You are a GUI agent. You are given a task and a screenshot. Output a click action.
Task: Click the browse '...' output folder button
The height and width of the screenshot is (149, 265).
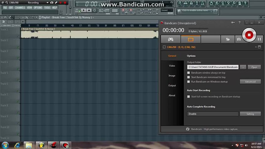(x=243, y=67)
